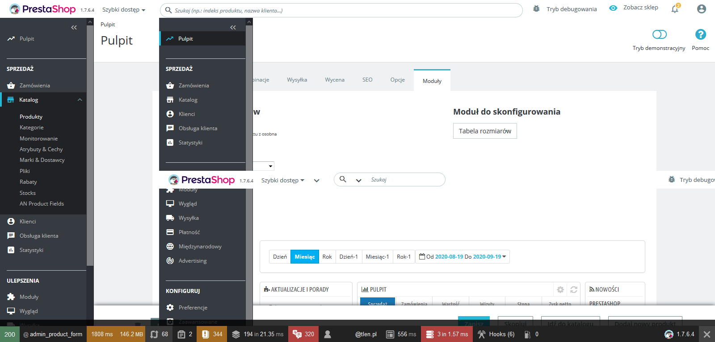
Task: Open the Hooks (6) debug panel
Action: pos(496,334)
